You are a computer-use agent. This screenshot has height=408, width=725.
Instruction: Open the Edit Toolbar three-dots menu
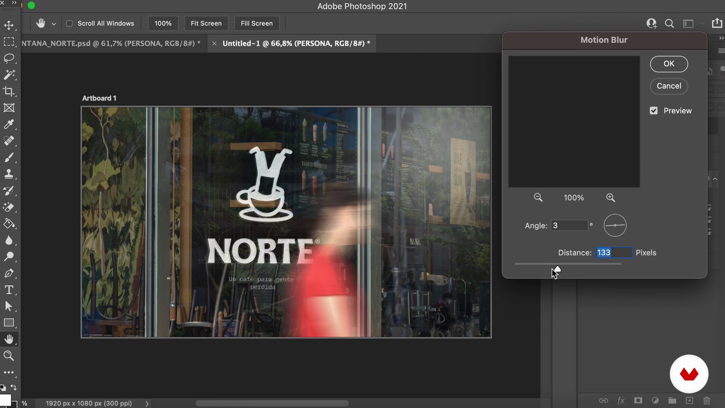click(9, 372)
